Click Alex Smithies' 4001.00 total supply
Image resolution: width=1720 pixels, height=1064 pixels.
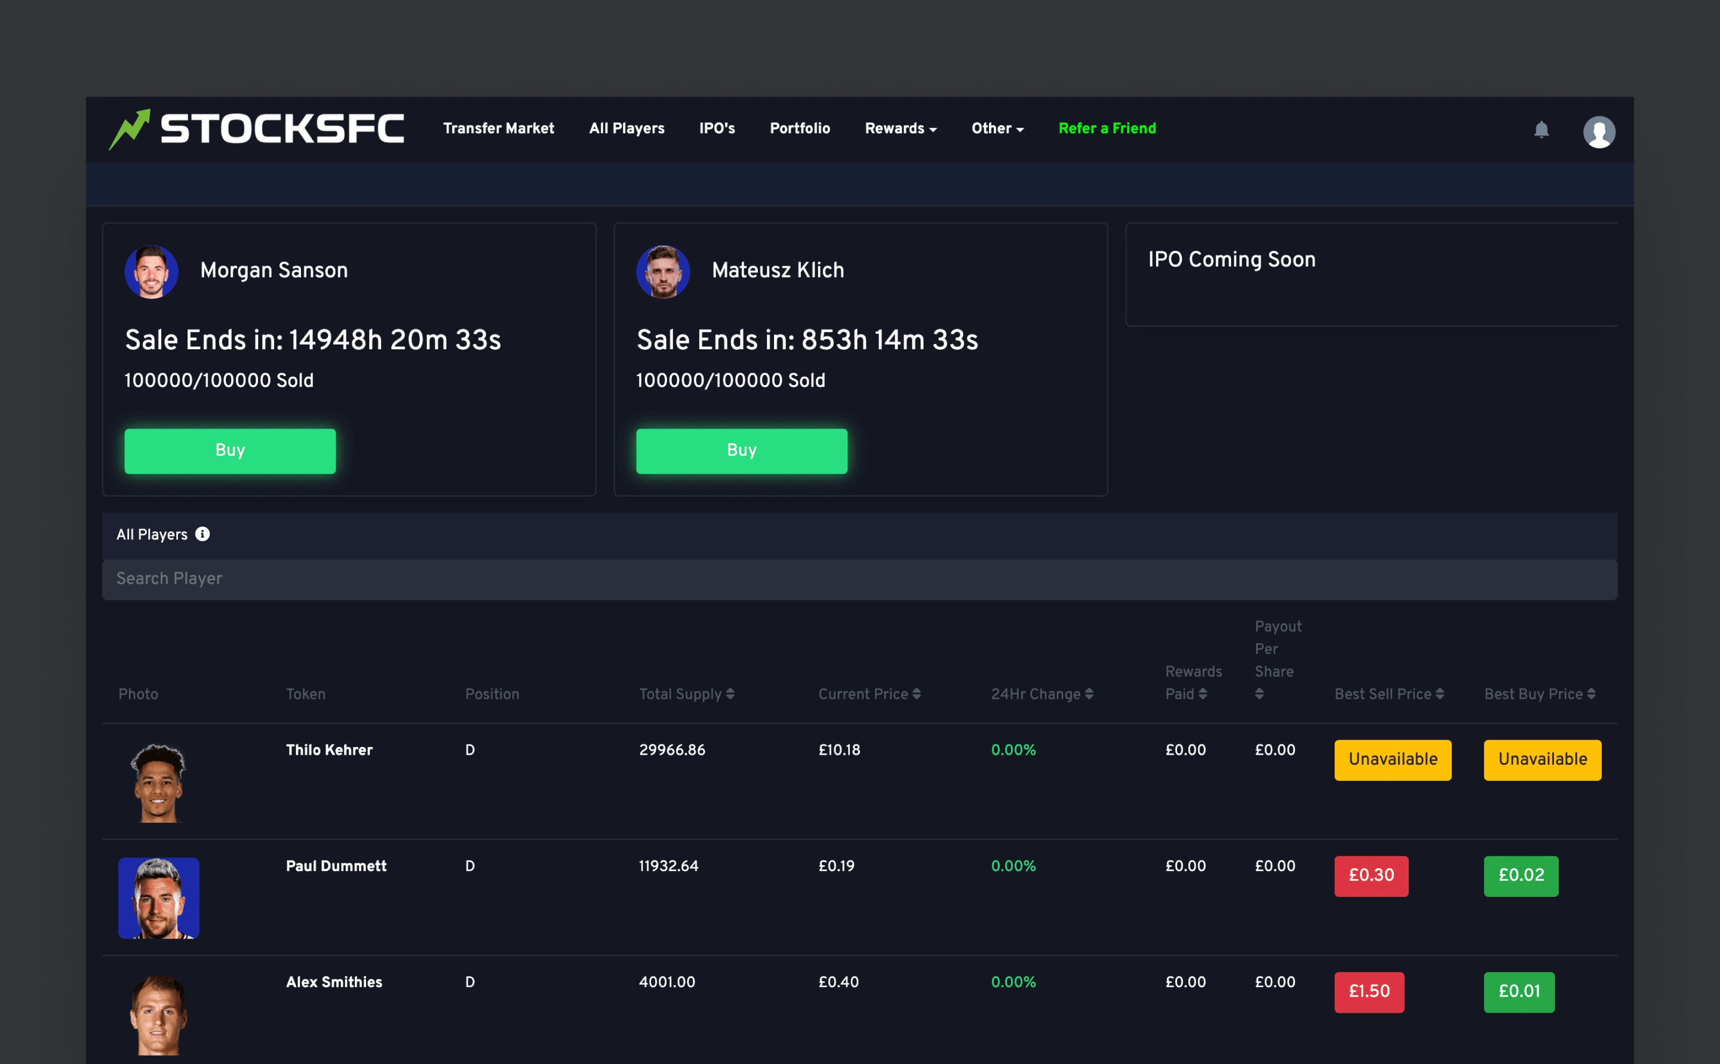coord(666,982)
